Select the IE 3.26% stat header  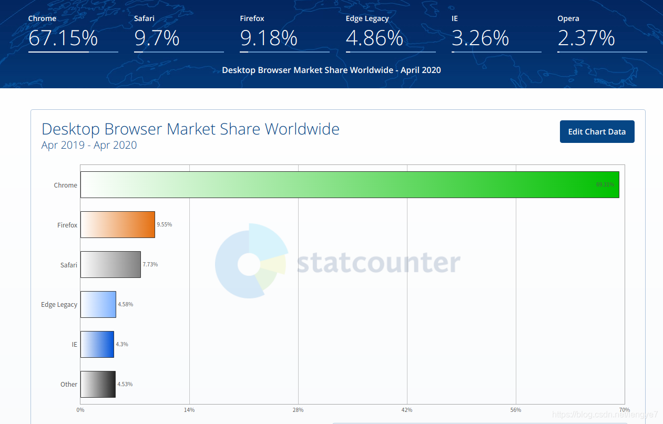(496, 33)
